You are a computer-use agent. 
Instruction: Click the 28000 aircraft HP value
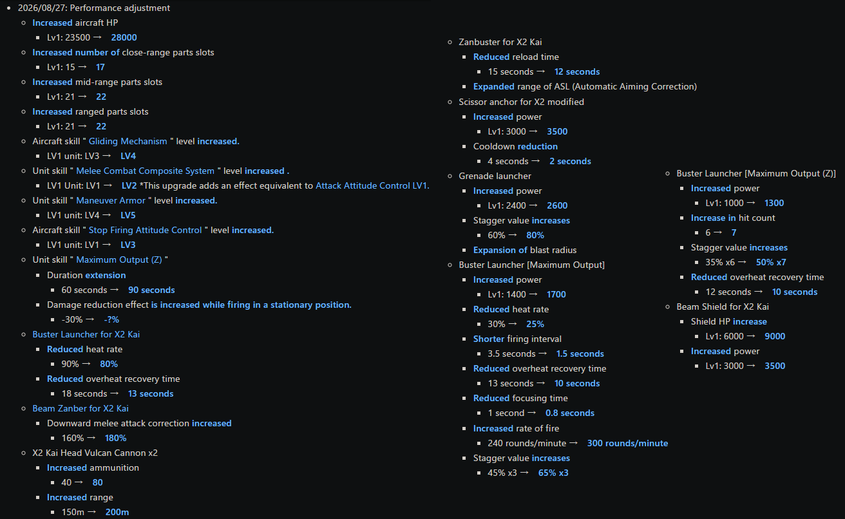[x=124, y=37]
